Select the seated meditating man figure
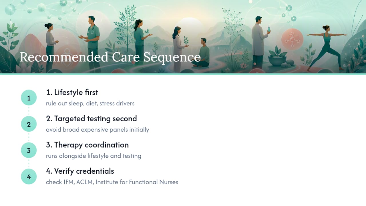Image resolution: width=366 pixels, height=206 pixels. tap(202, 53)
